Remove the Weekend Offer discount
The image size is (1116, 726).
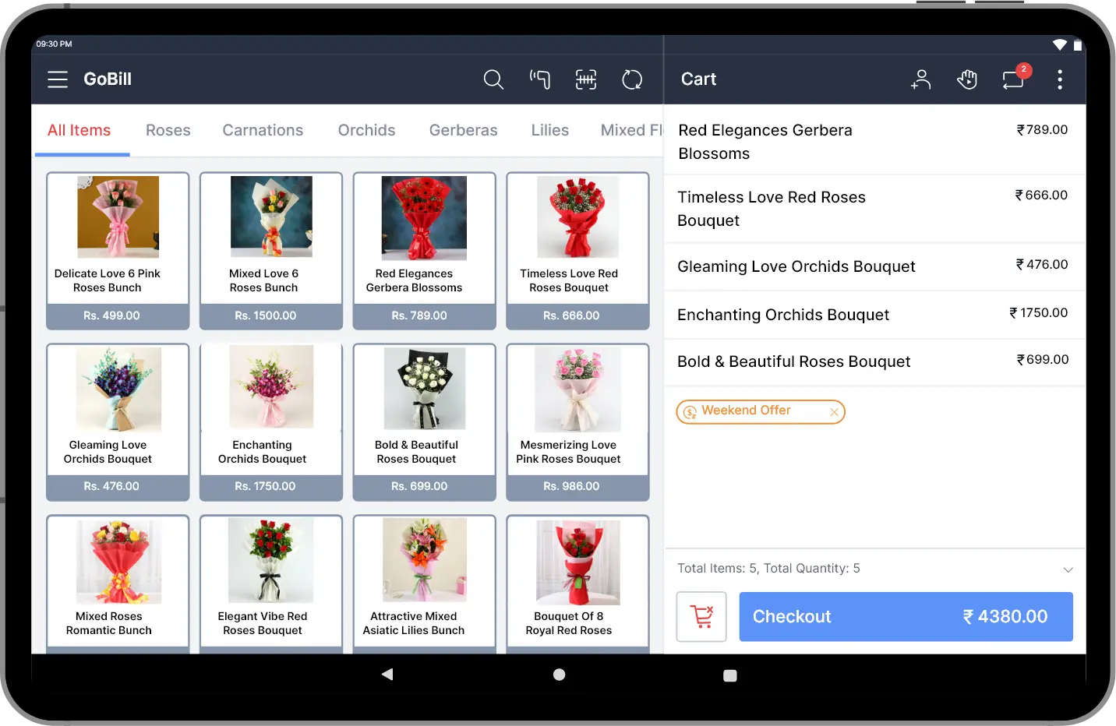point(834,412)
